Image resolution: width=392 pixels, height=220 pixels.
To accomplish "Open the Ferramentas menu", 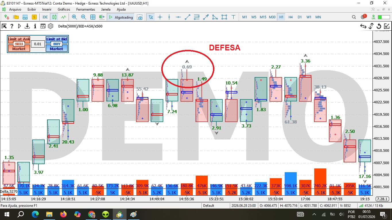I will click(x=86, y=9).
